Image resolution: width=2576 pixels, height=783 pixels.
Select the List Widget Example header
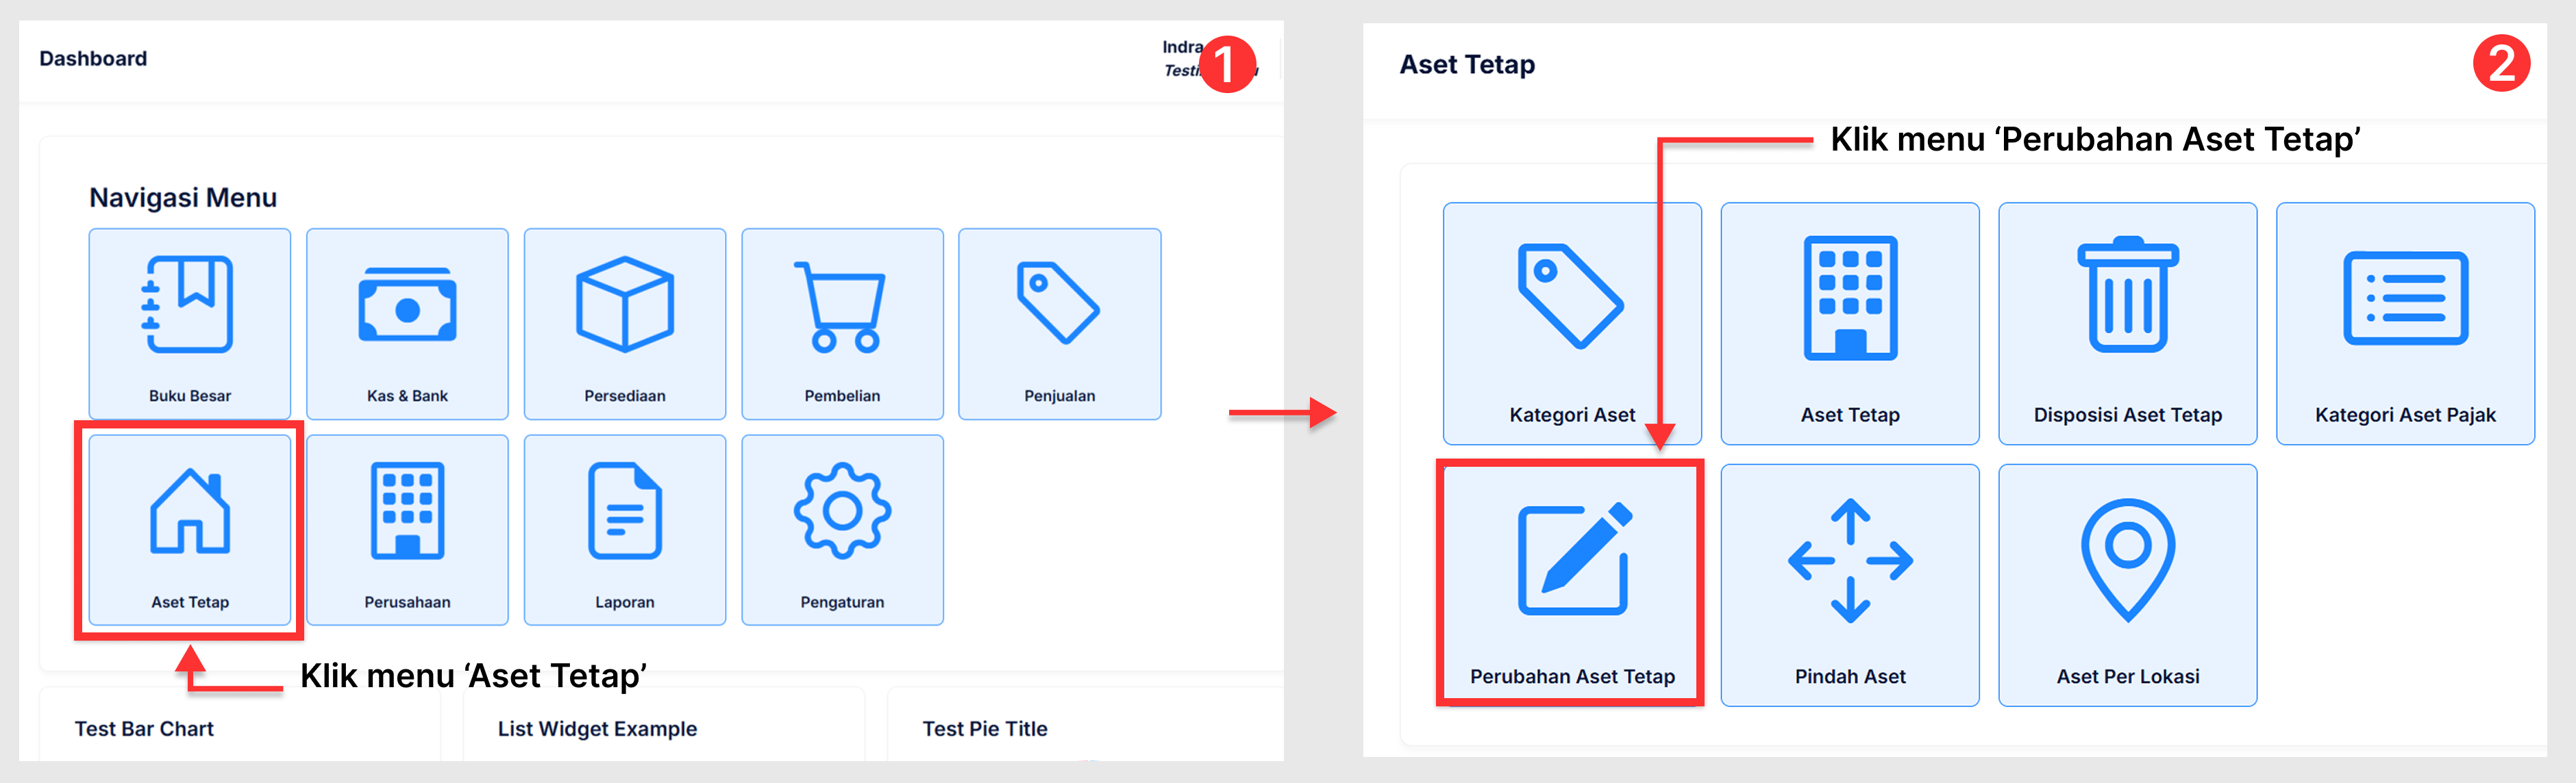point(597,729)
